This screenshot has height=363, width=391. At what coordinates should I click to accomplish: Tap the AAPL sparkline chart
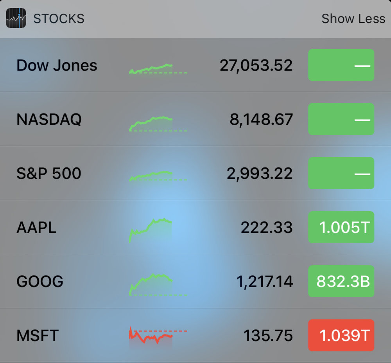point(151,230)
